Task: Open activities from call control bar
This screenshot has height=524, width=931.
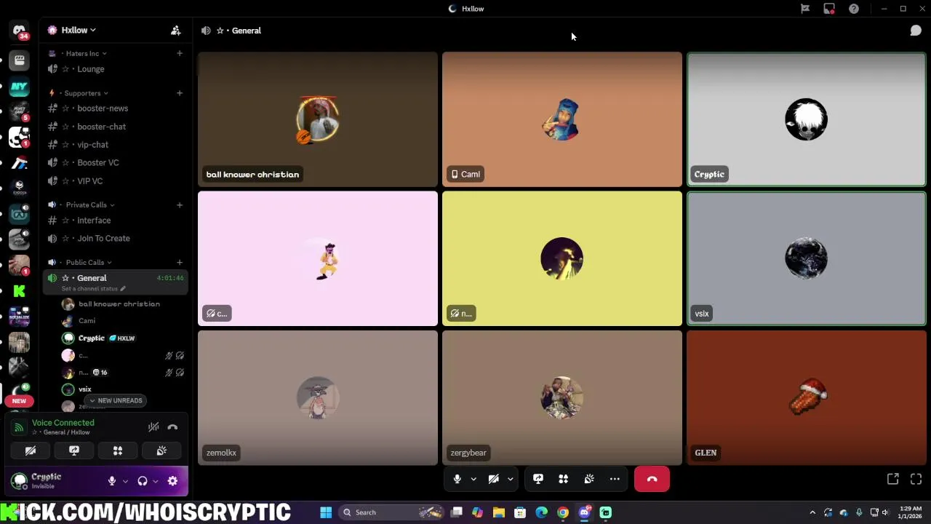Action: pos(563,479)
